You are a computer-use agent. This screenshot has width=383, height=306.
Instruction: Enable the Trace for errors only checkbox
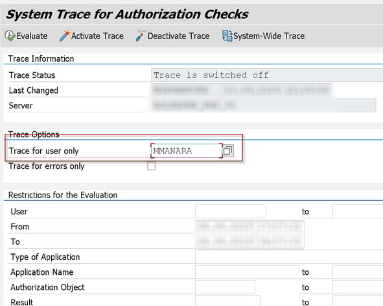(x=152, y=166)
